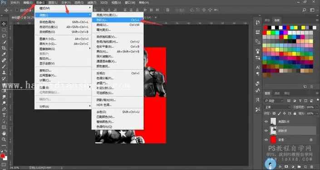This screenshot has width=320, height=170.
Task: Select the Path Selection arrow tool
Action: [x=4, y=121]
